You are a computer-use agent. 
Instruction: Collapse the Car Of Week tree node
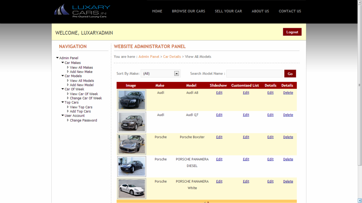[63, 89]
